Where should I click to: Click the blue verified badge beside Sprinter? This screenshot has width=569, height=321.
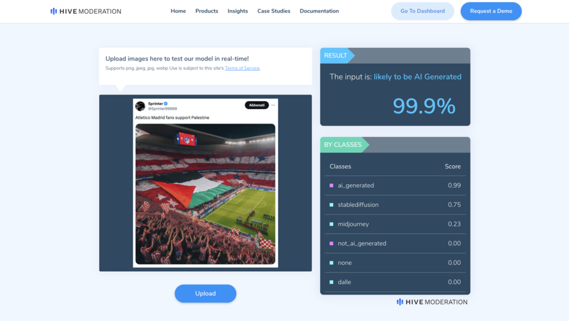166,103
